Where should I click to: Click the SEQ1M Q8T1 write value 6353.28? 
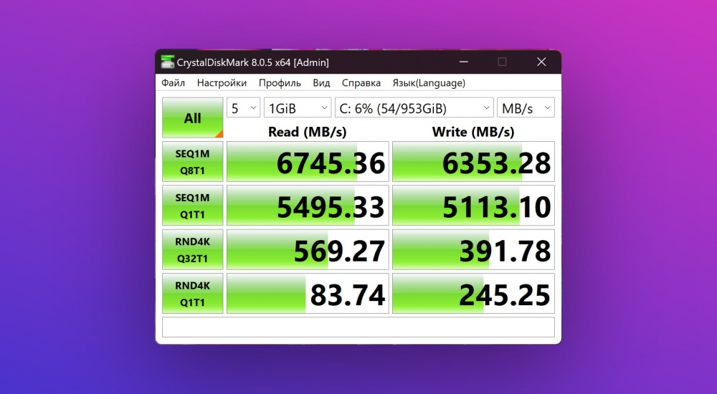tap(473, 161)
